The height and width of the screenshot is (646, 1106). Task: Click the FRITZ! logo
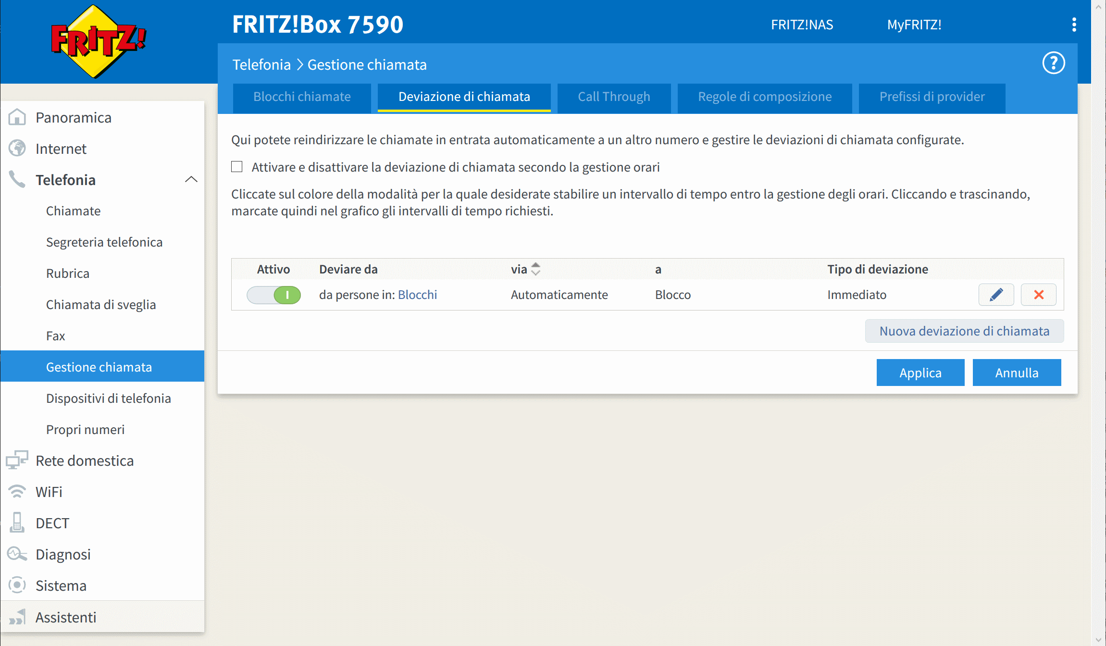pyautogui.click(x=99, y=41)
